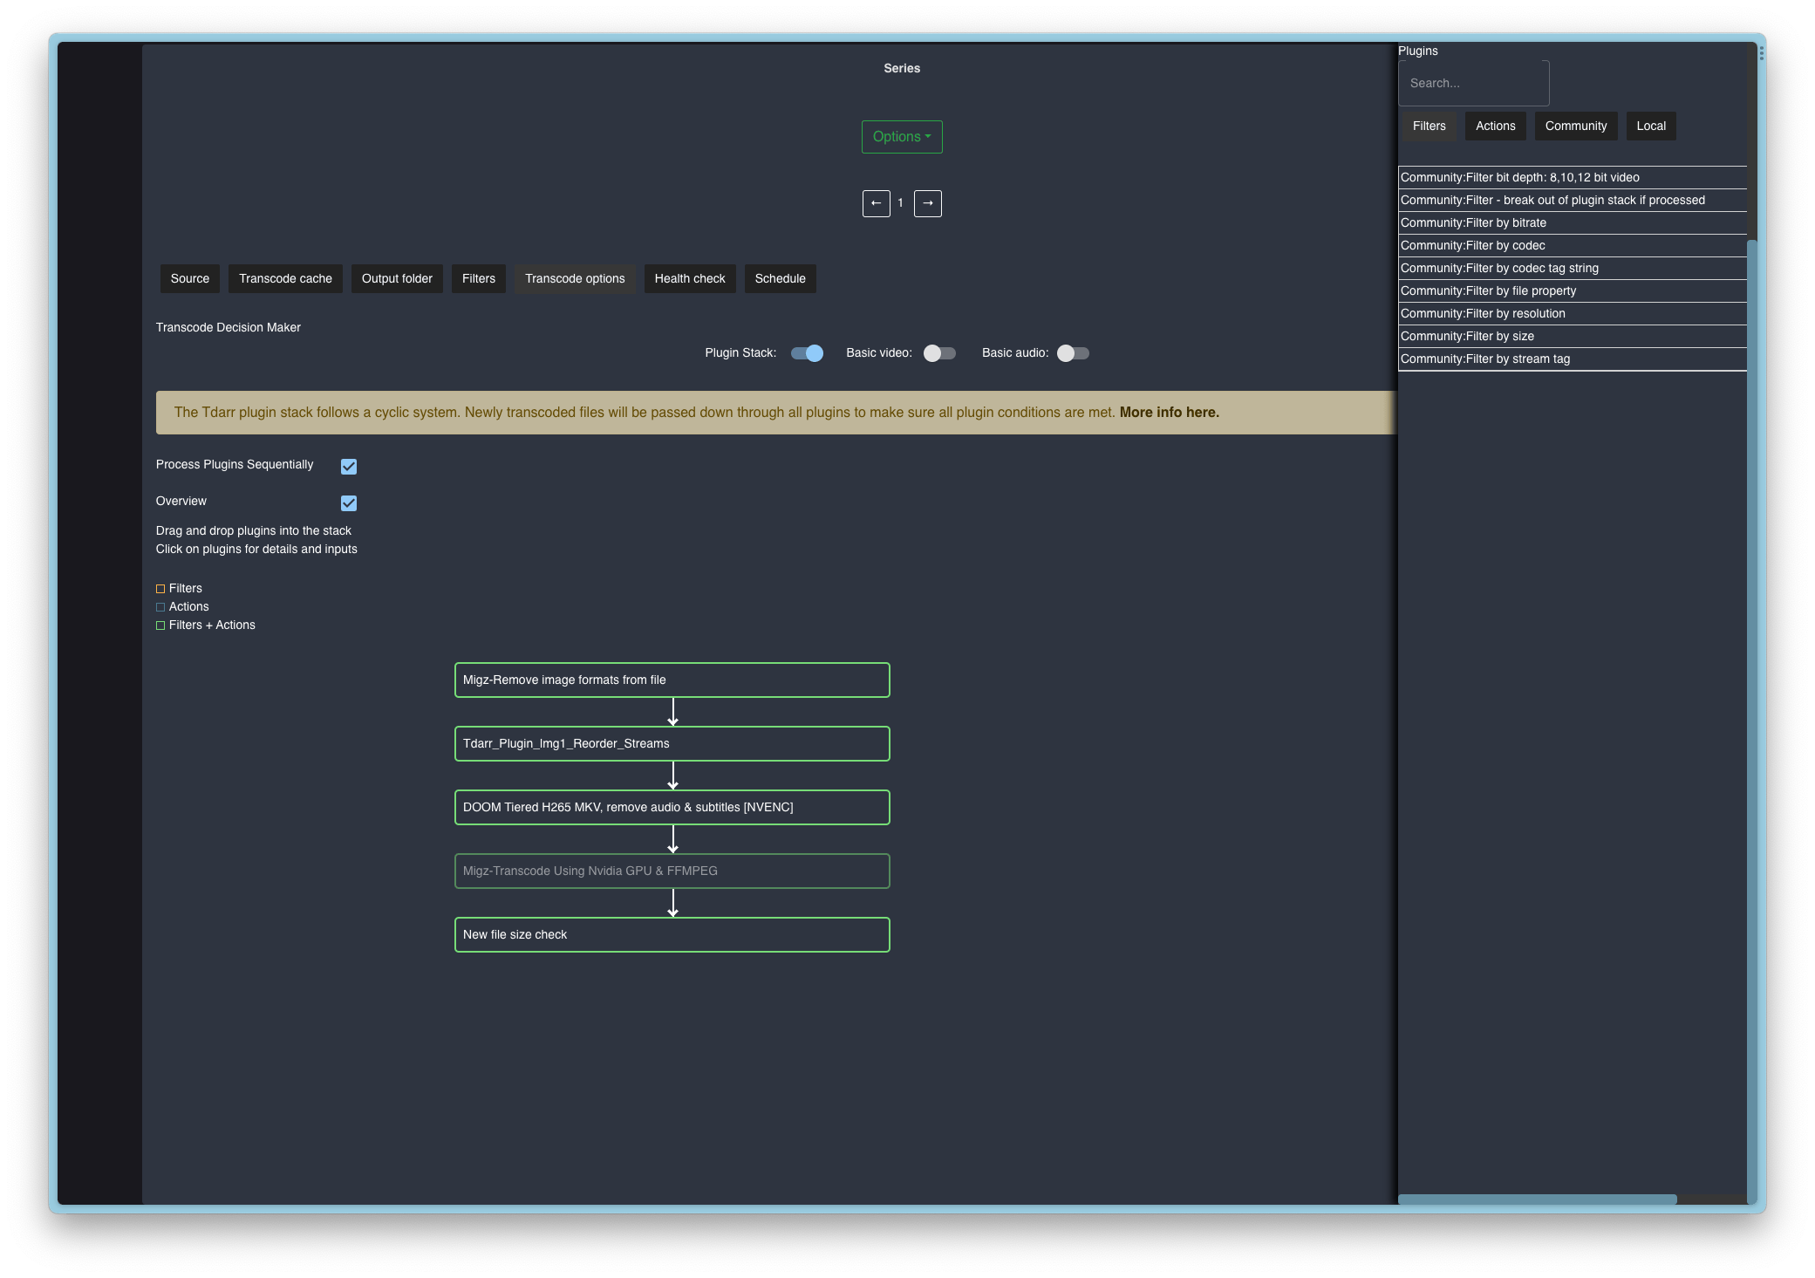Filter plugin list by Local
Viewport: 1815px width, 1278px height.
coord(1650,126)
